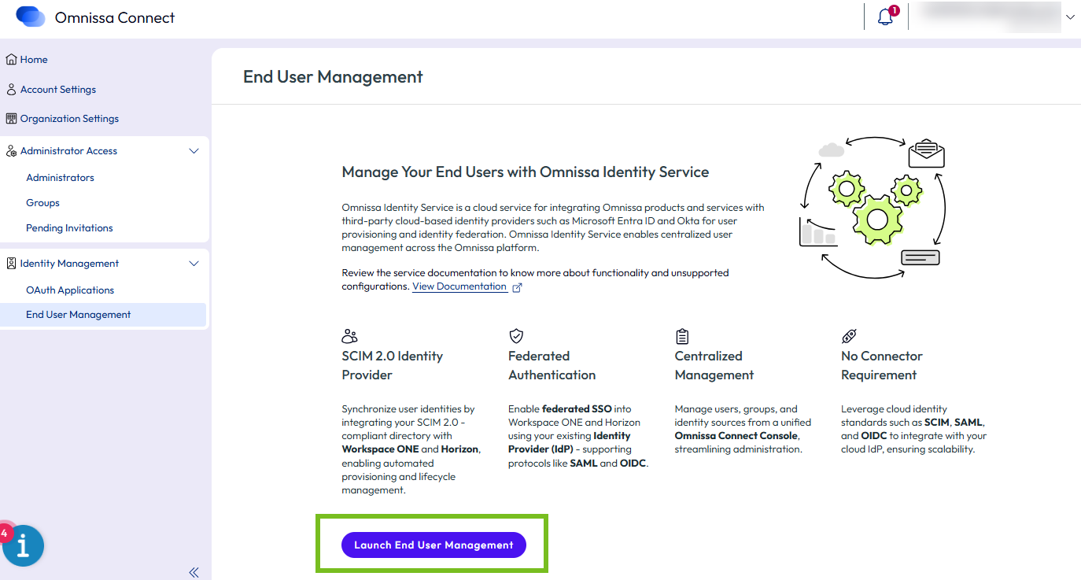The height and width of the screenshot is (580, 1081).
Task: Click Launch End User Management button
Action: 434,545
